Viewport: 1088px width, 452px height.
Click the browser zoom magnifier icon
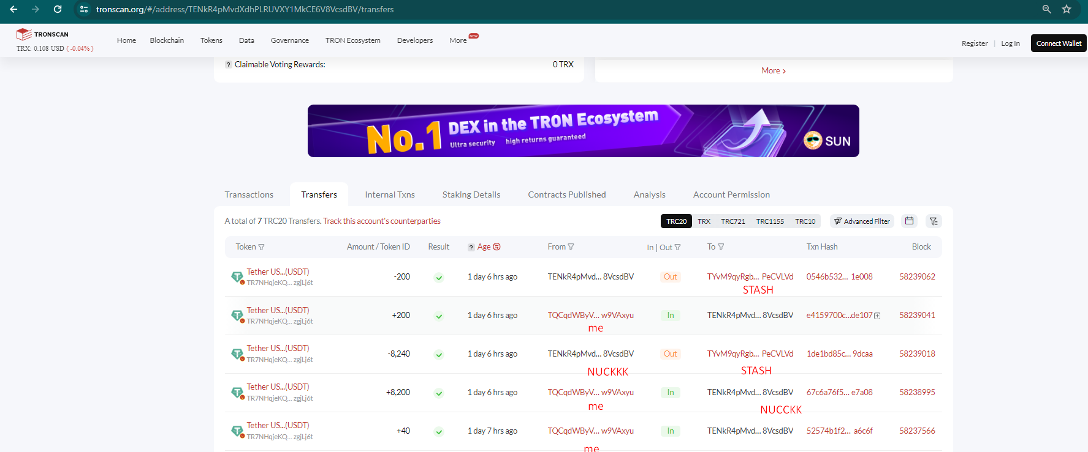pyautogui.click(x=1047, y=9)
